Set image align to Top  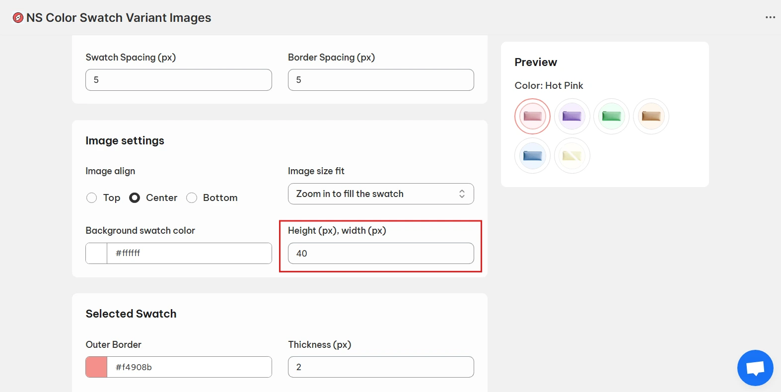[92, 198]
